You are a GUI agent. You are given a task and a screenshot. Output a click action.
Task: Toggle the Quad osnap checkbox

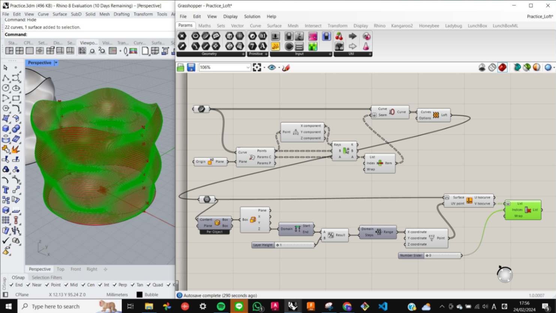pyautogui.click(x=148, y=285)
